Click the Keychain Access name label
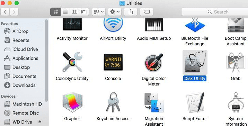 [x=113, y=119]
